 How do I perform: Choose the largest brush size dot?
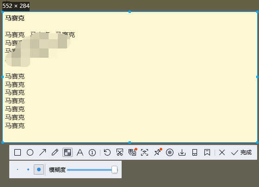click(39, 169)
